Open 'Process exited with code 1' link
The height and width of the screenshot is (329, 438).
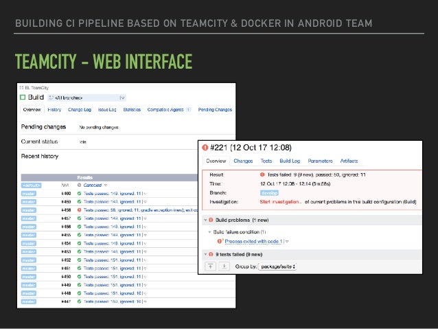coord(253,241)
